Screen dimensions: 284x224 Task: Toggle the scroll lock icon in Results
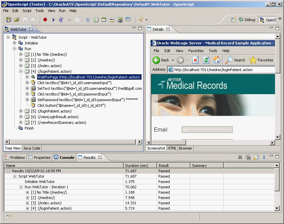coord(256,157)
